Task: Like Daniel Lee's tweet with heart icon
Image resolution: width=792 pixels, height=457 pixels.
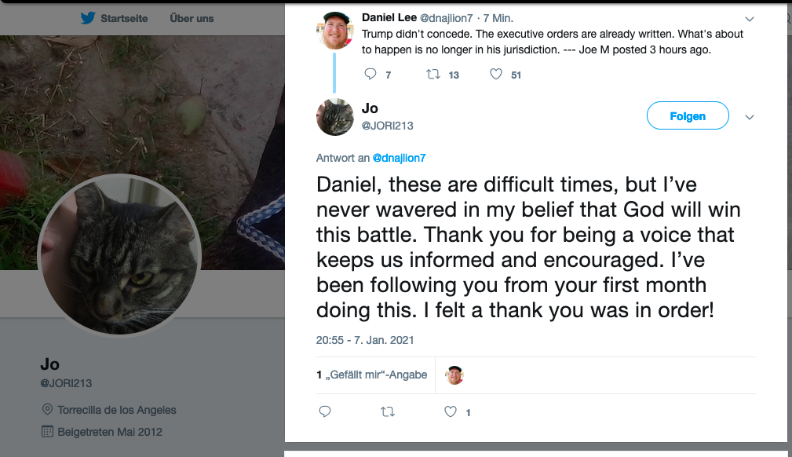Action: pos(496,75)
